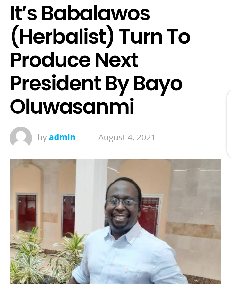Click the gray author avatar icon
Screen dimensions: 231x287
(21, 137)
